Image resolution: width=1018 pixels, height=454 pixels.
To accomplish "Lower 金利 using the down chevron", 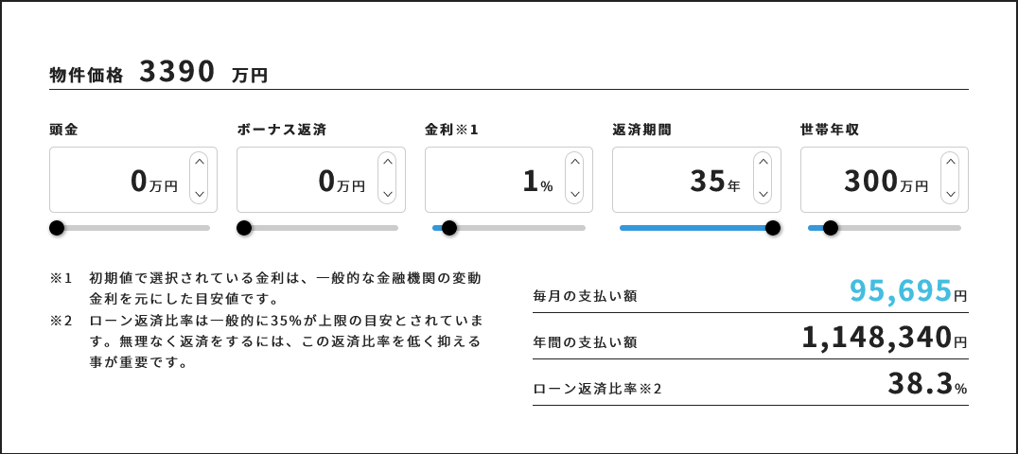I will (574, 194).
